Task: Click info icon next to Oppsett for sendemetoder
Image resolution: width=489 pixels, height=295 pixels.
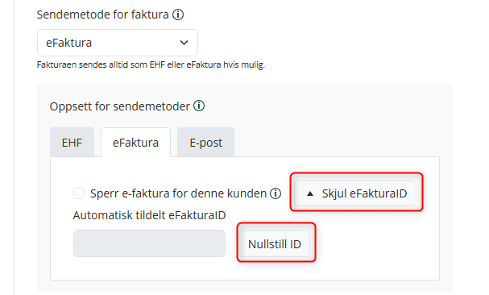Action: point(199,106)
